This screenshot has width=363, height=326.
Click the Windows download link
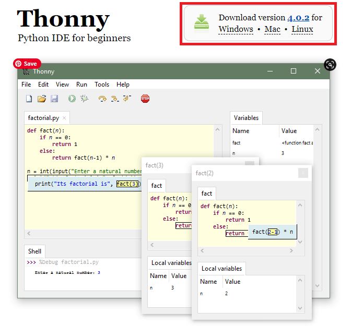click(236, 29)
